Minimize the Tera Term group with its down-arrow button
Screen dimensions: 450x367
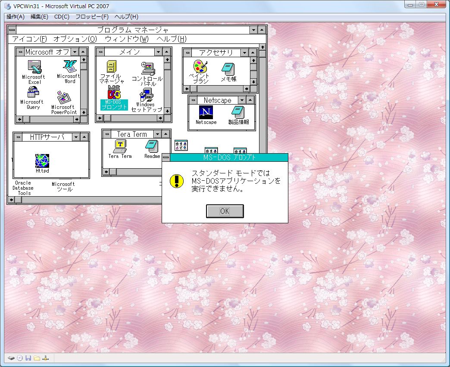pyautogui.click(x=158, y=134)
